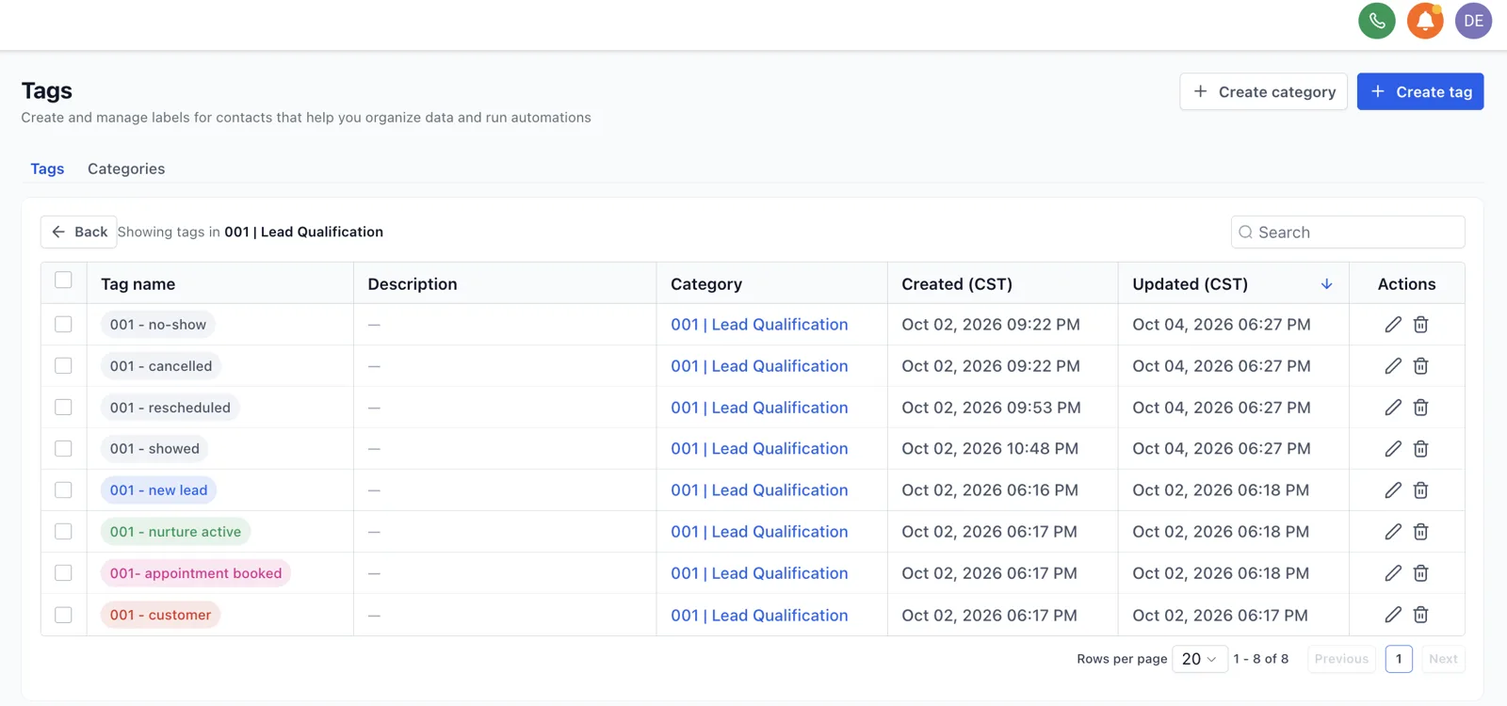Edit the '001 - cancelled' tag
Image resolution: width=1507 pixels, height=706 pixels.
point(1393,366)
